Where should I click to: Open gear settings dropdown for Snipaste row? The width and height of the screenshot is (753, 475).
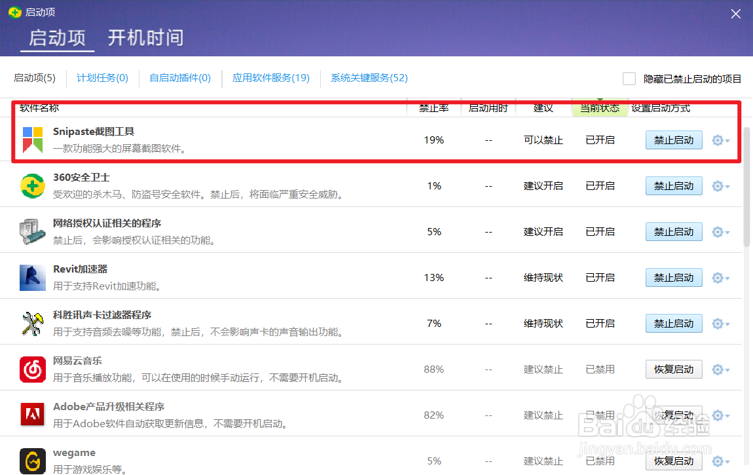tap(720, 140)
